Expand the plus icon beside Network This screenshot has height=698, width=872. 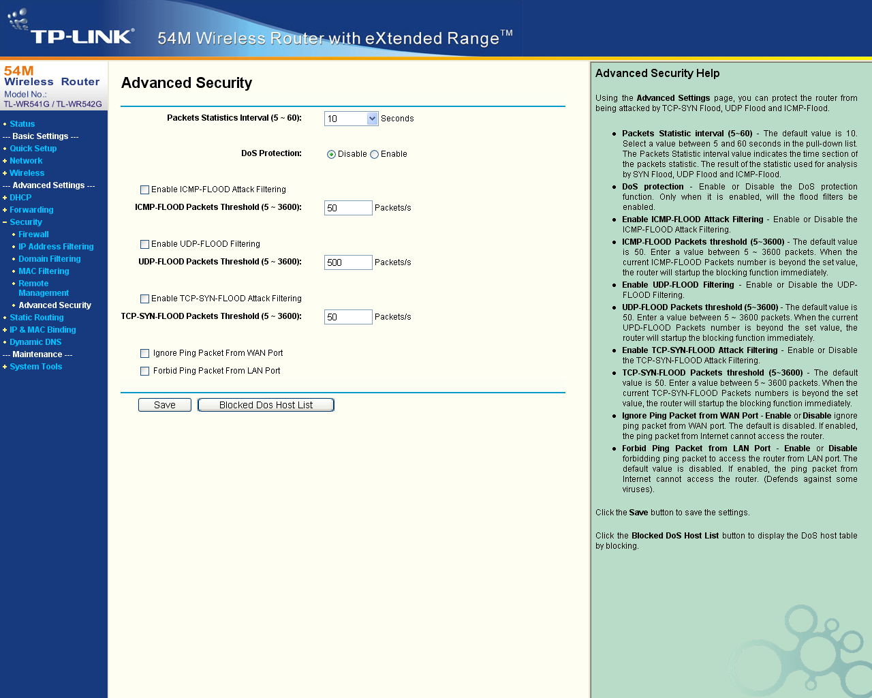point(5,161)
